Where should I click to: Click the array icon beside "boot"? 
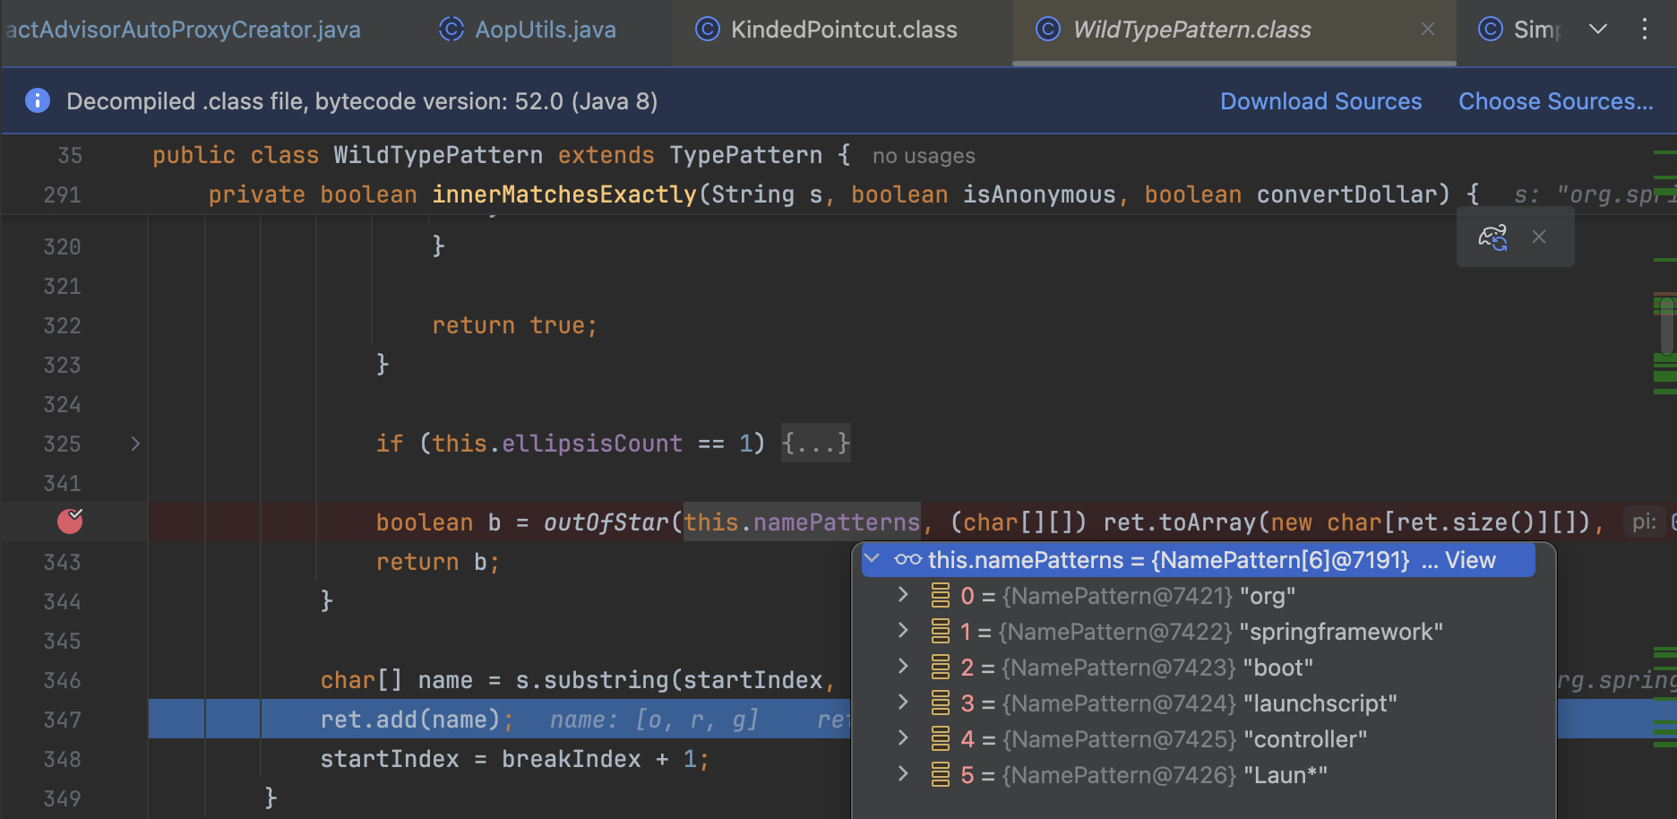click(940, 667)
